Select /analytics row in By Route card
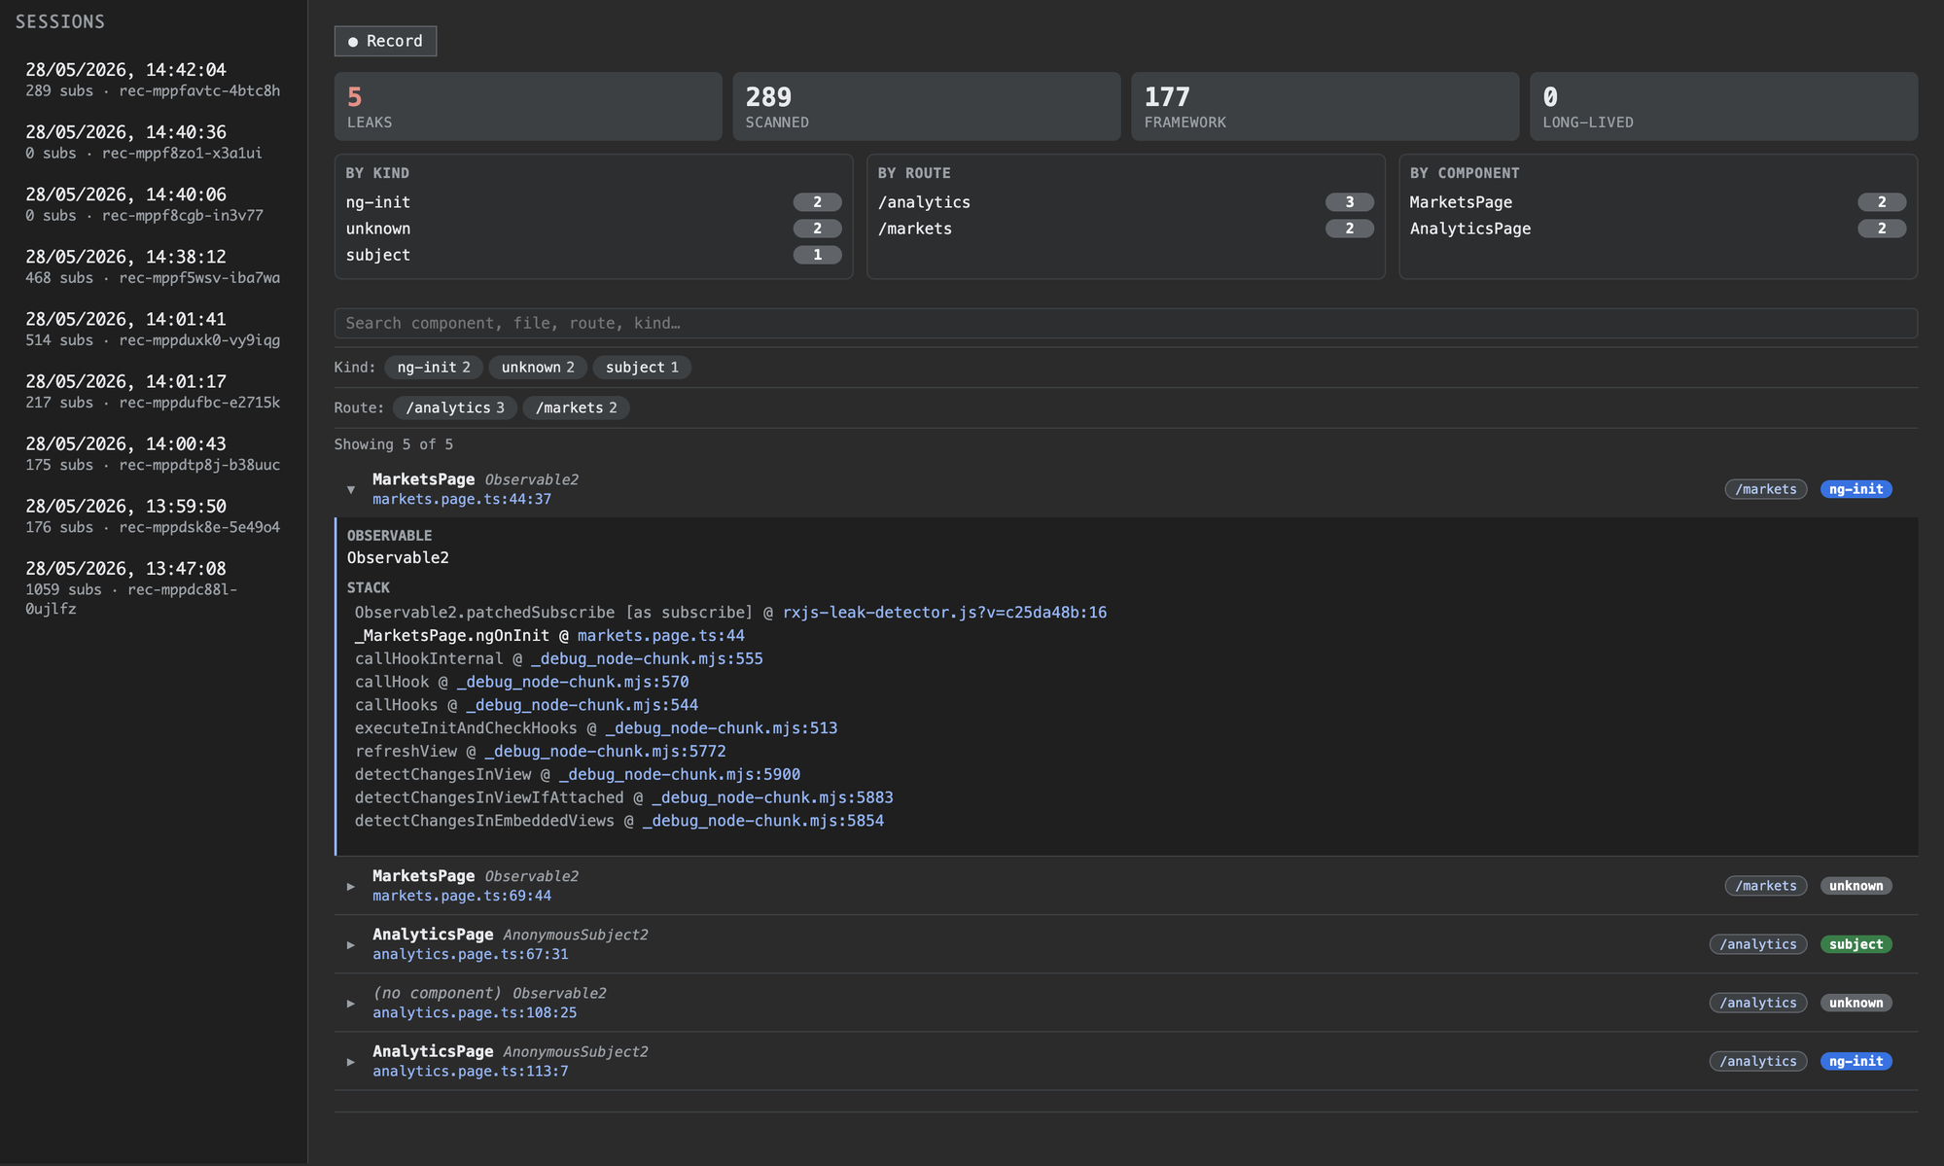Viewport: 1944px width, 1166px height. click(1125, 202)
